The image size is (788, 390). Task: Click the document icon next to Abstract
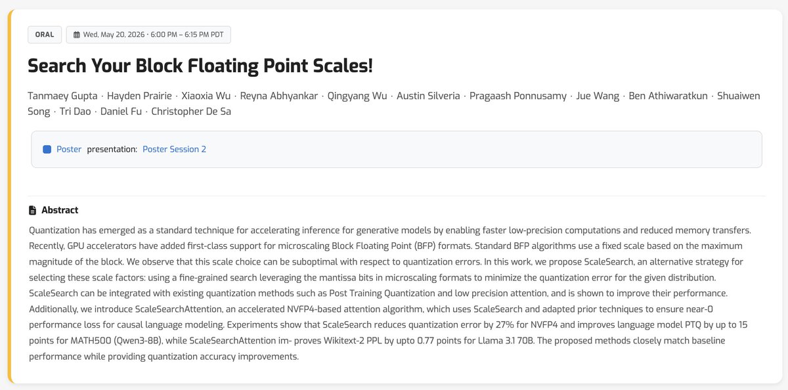click(x=32, y=210)
